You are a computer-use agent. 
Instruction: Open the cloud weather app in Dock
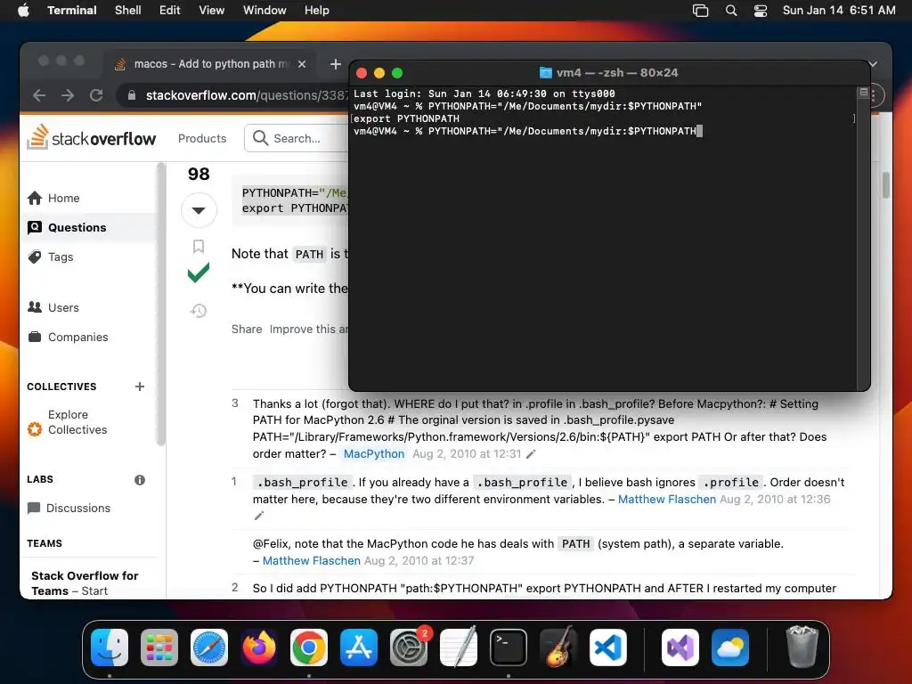730,647
